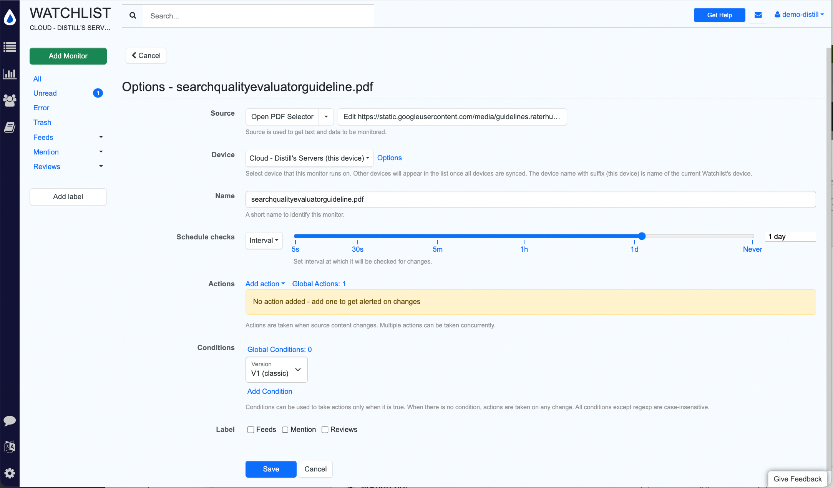The height and width of the screenshot is (488, 833).
Task: View reports via bar chart sidebar icon
Action: (x=10, y=74)
